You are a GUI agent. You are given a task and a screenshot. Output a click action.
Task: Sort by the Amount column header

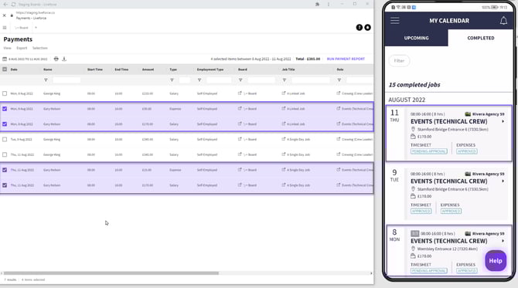148,69
